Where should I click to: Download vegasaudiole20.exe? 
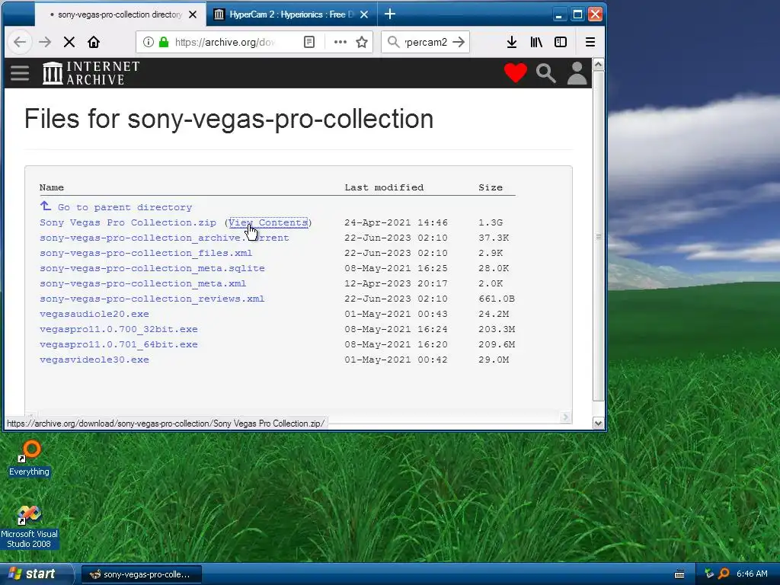click(94, 314)
